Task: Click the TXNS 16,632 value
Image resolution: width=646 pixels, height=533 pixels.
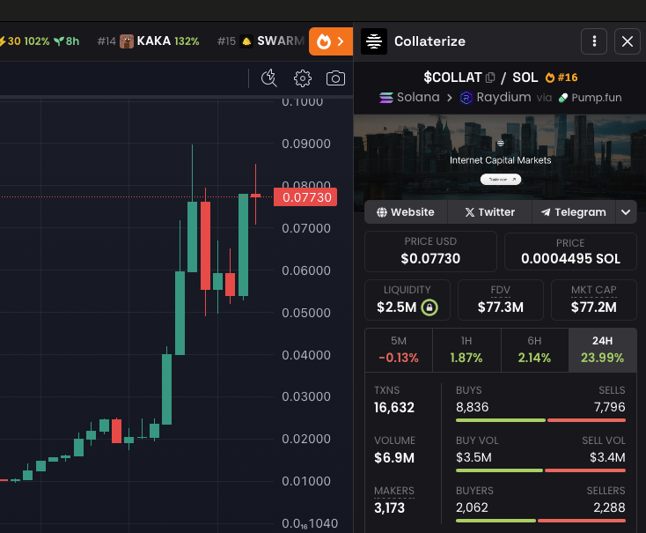Action: (x=394, y=408)
